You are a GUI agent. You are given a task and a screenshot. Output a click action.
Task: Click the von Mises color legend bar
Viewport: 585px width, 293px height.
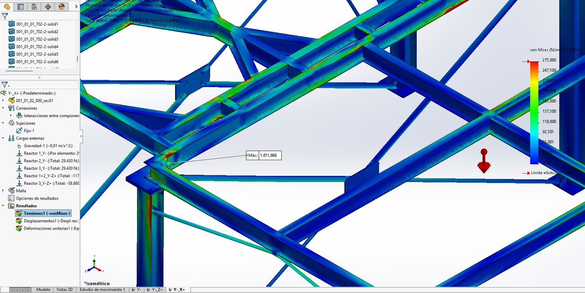(534, 112)
